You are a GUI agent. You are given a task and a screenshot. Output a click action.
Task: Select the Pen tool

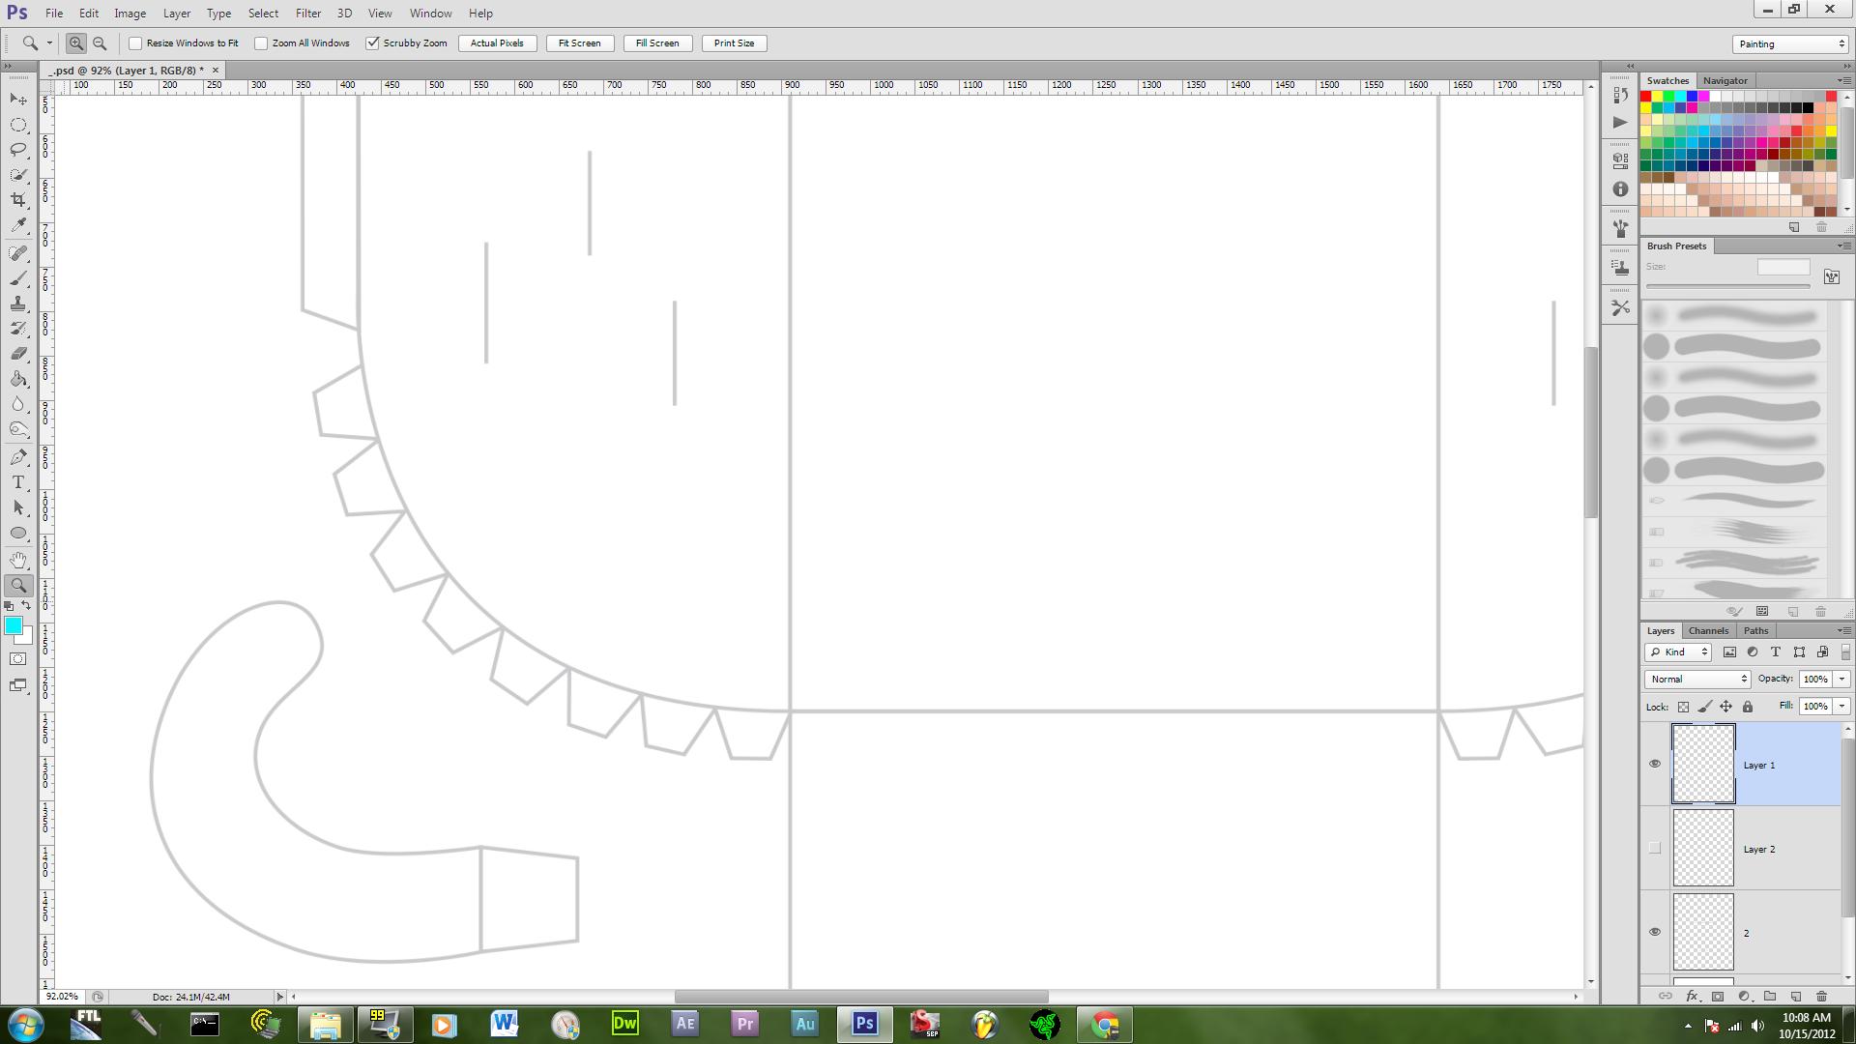[x=18, y=457]
